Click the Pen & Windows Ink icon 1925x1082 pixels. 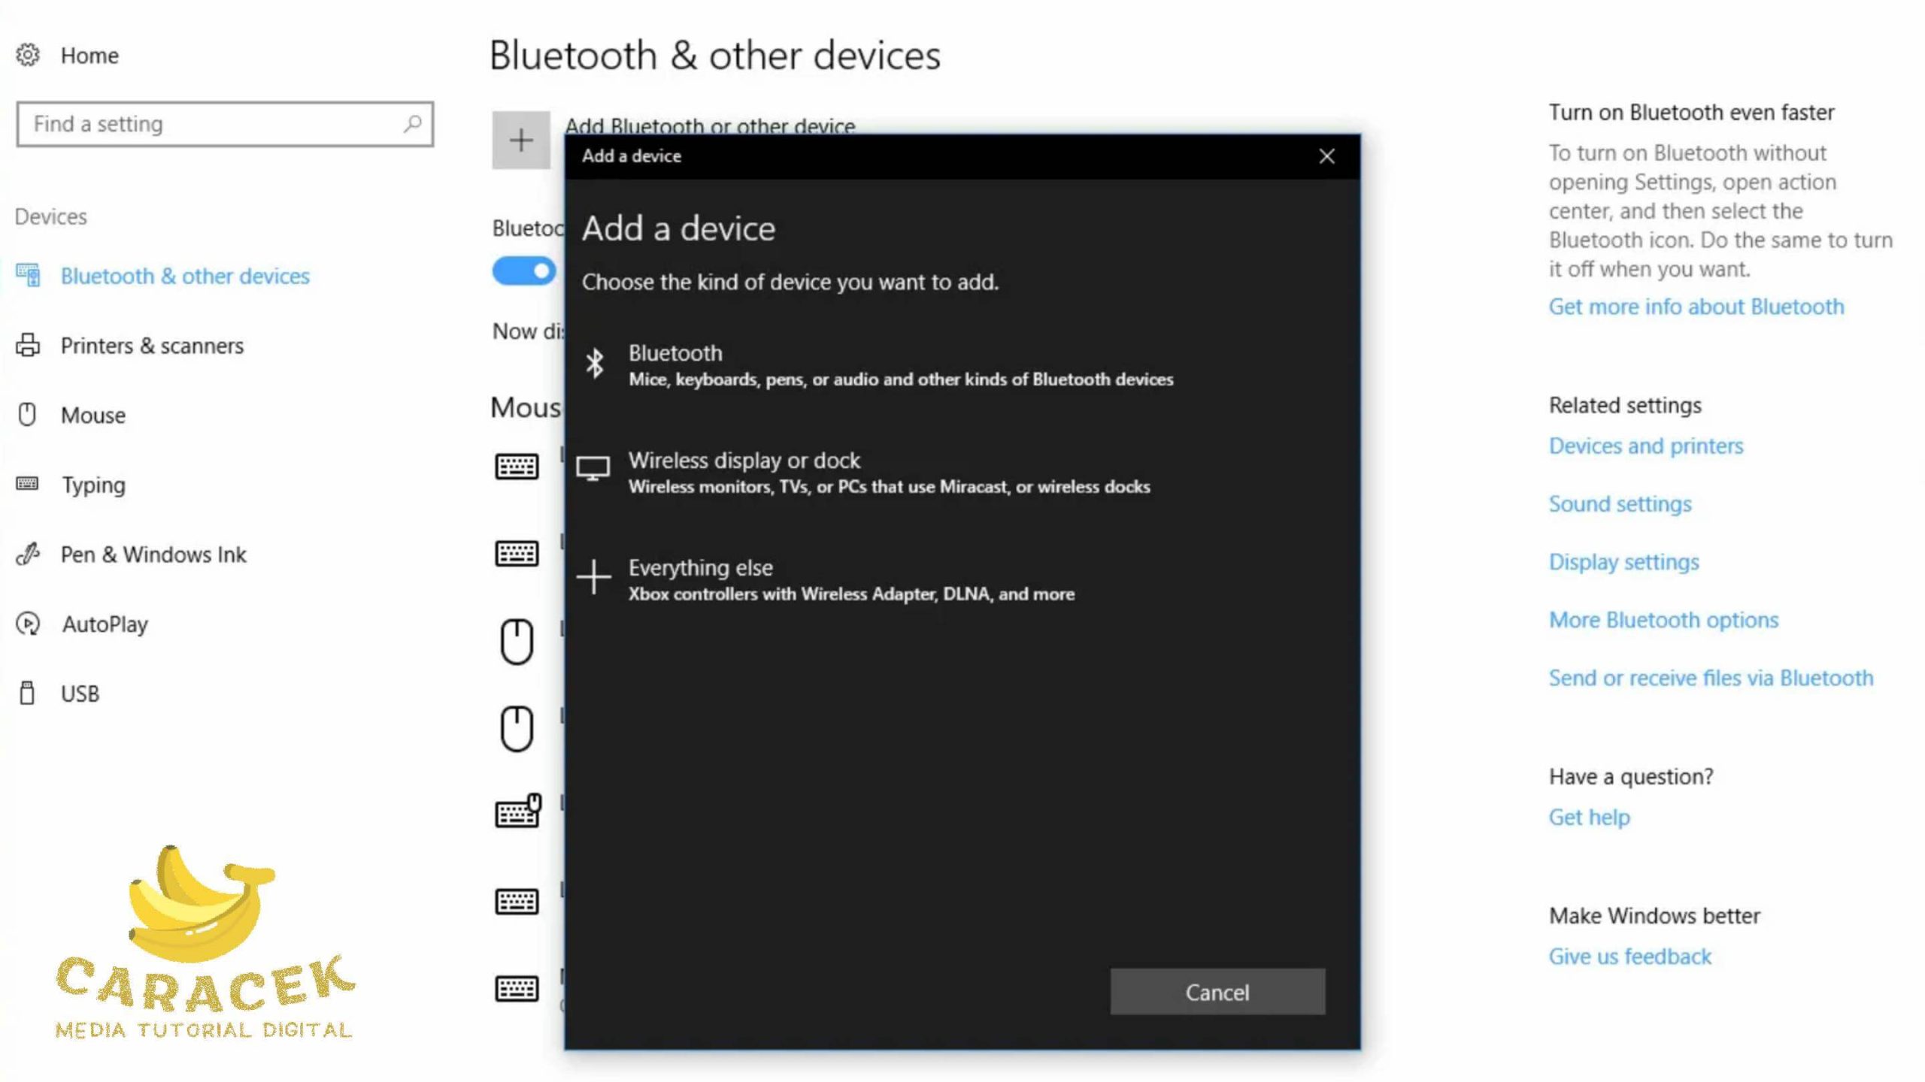[x=28, y=554]
